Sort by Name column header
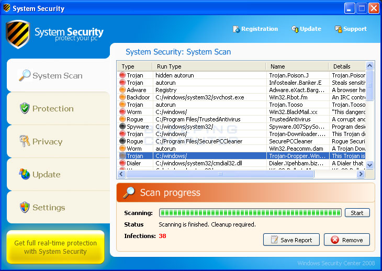Screen dimensions: 382x271 [x=297, y=66]
